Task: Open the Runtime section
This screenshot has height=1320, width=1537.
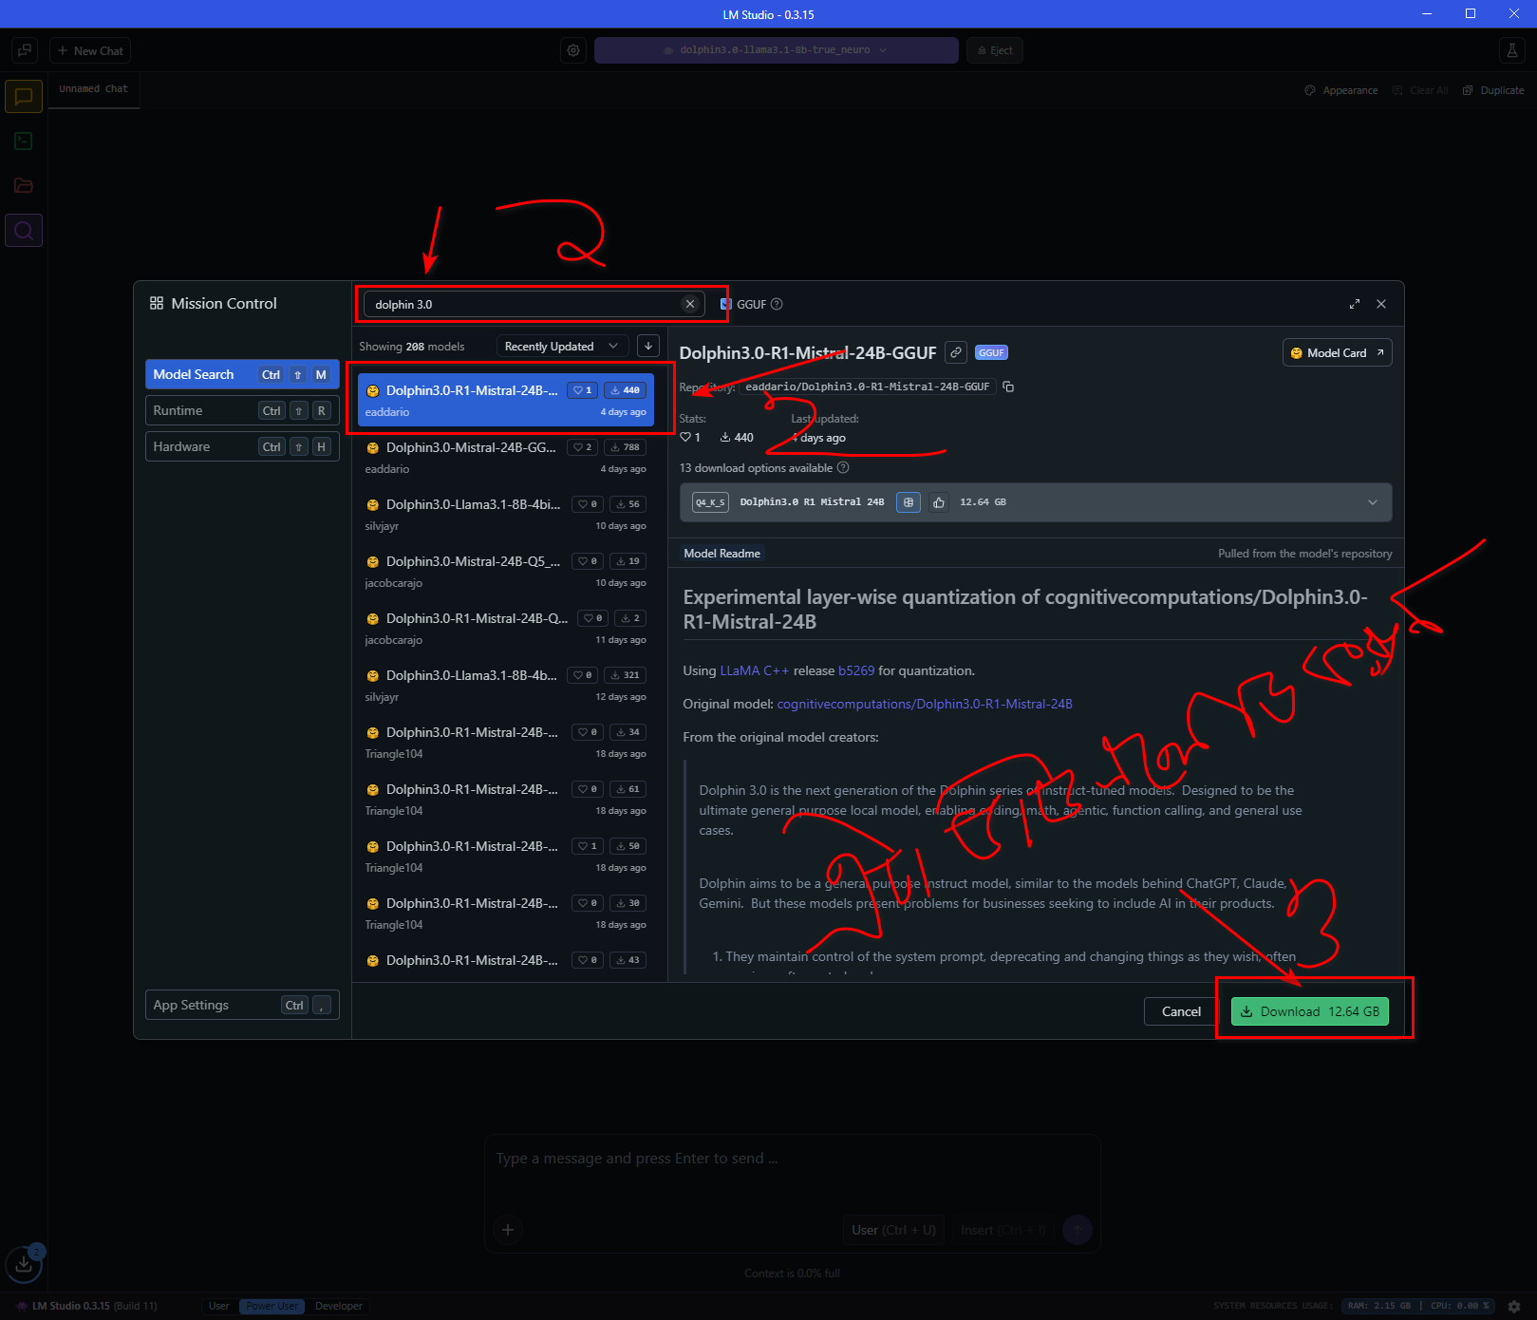Action: coord(241,410)
